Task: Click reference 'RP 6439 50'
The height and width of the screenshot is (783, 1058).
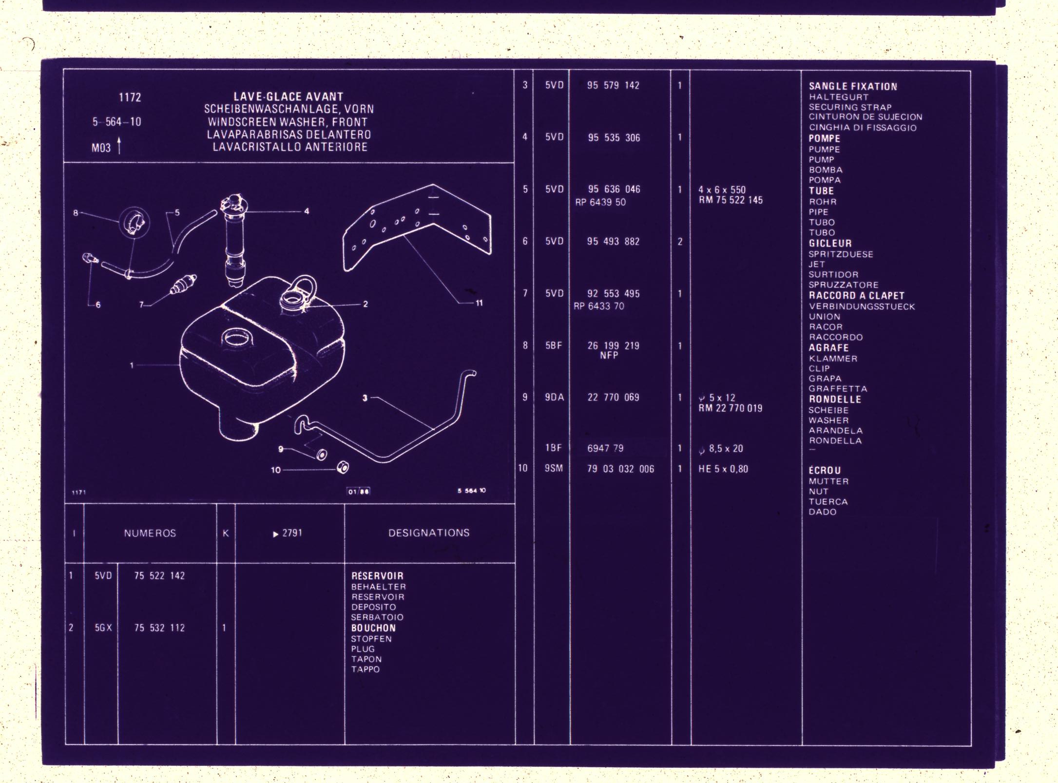Action: click(x=600, y=202)
